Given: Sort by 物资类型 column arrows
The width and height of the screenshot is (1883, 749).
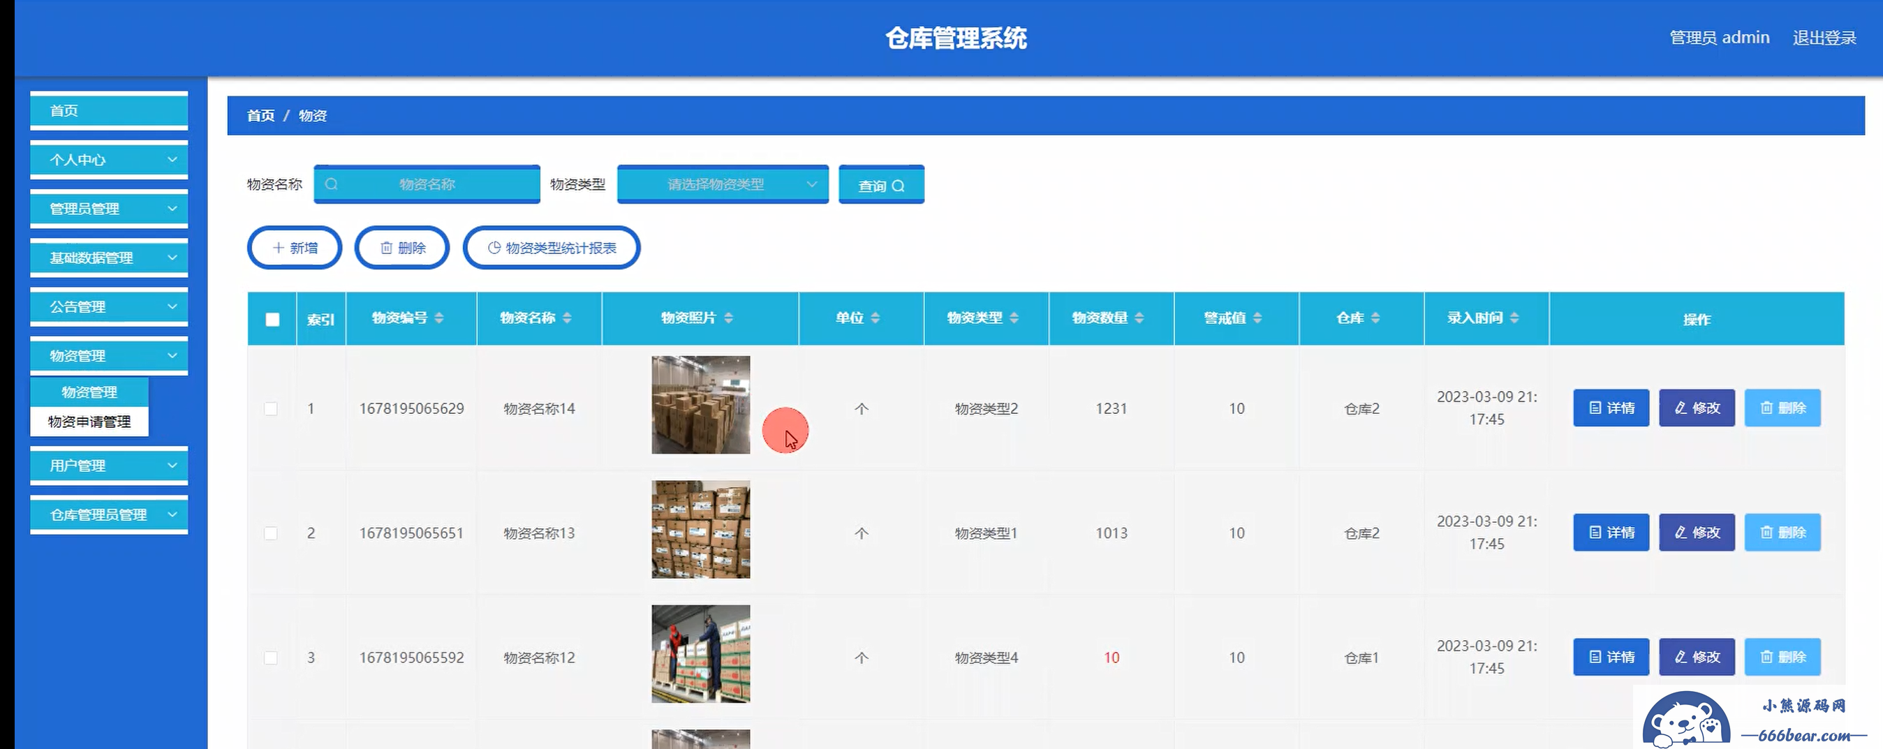Looking at the screenshot, I should click(x=1014, y=318).
